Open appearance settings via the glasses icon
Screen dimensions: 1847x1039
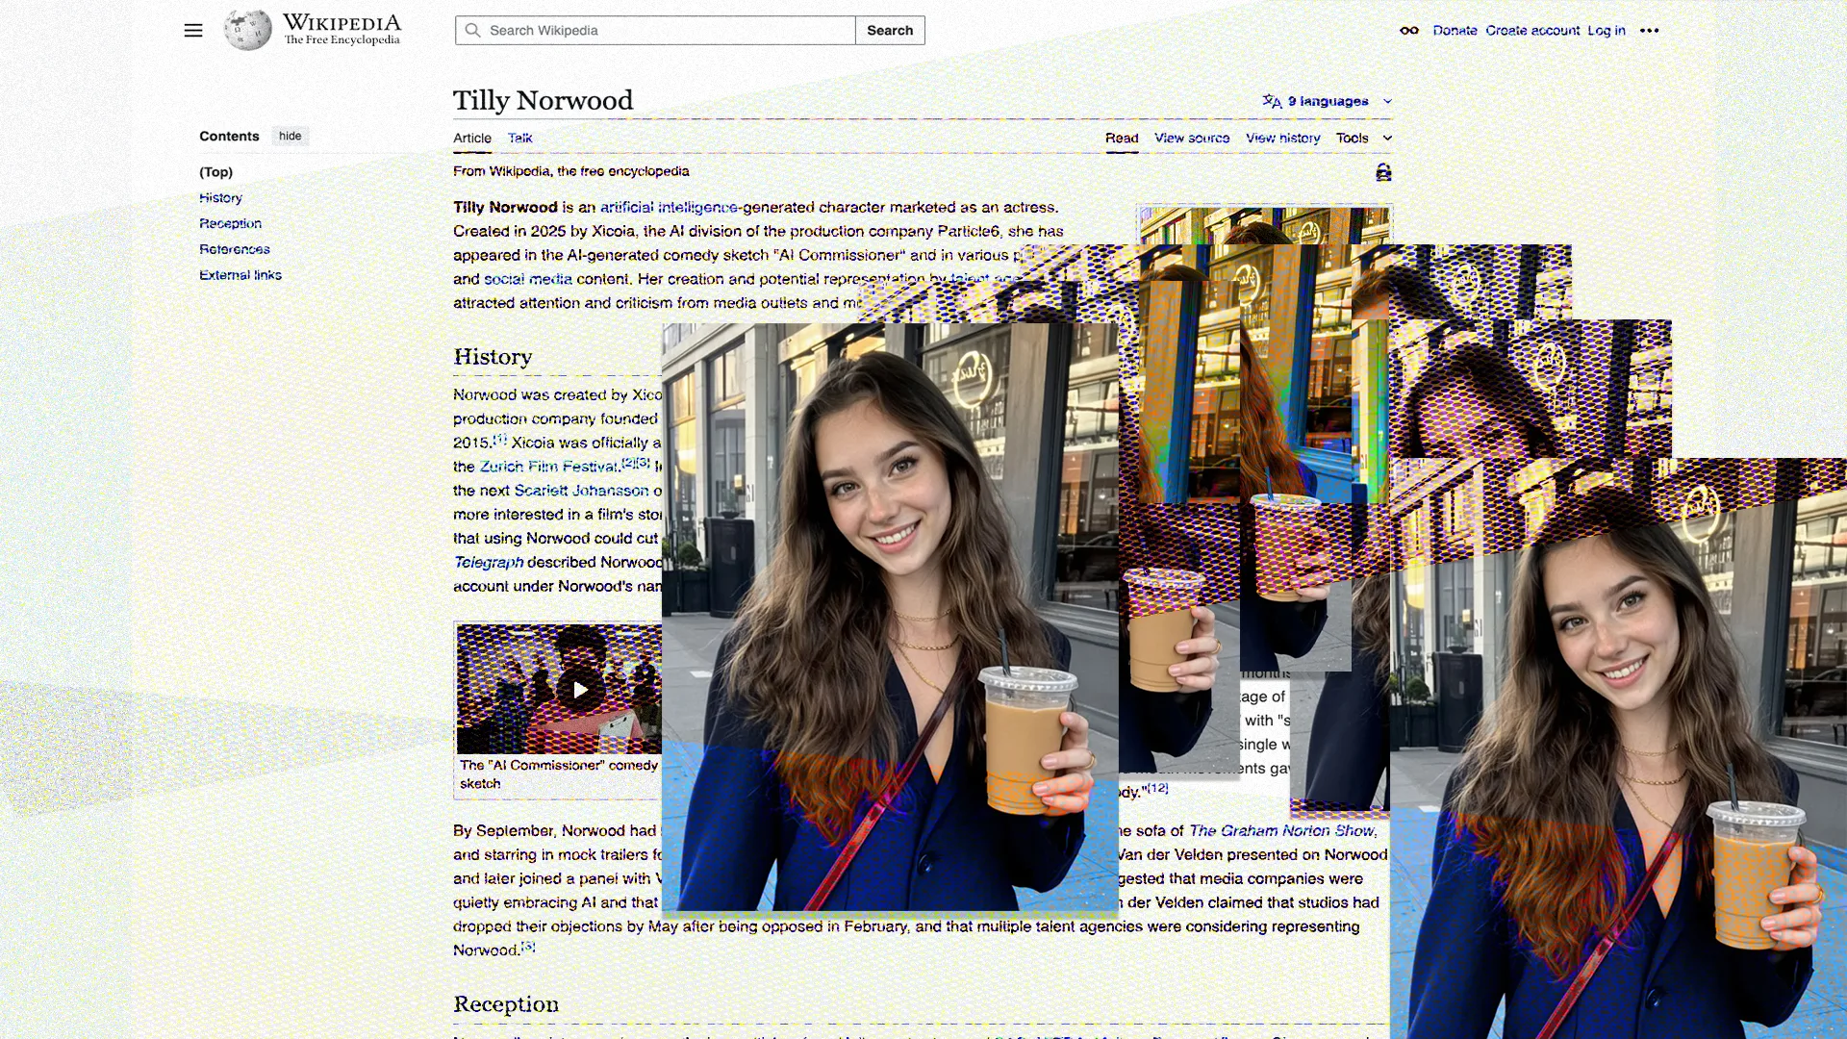click(x=1408, y=30)
